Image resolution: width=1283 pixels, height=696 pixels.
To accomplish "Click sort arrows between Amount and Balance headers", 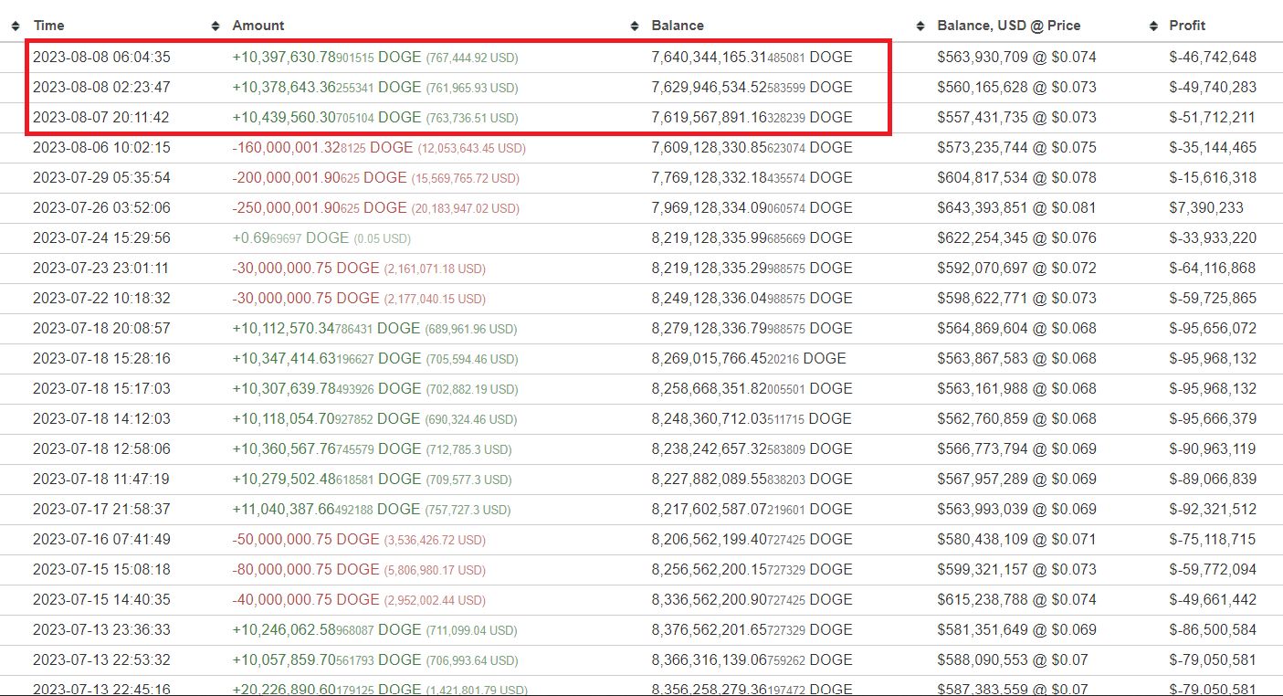I will [x=635, y=26].
